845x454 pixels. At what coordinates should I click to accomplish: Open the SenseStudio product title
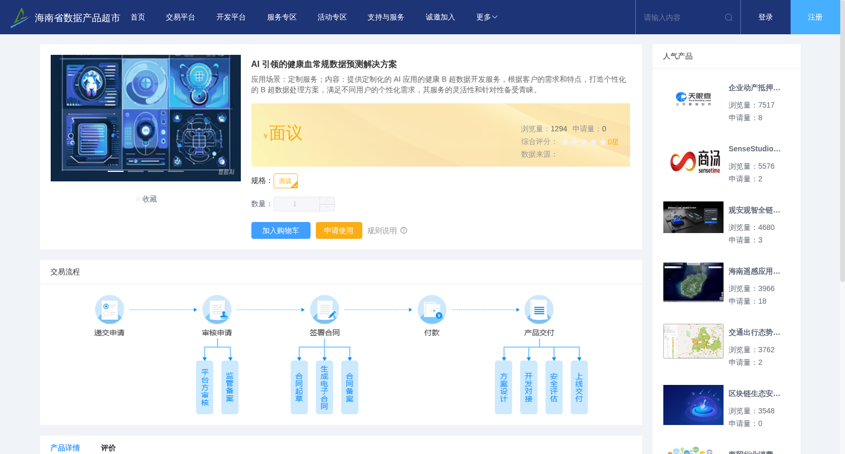[754, 149]
